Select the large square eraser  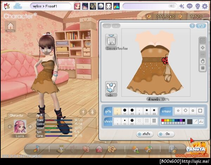[x=200, y=111]
